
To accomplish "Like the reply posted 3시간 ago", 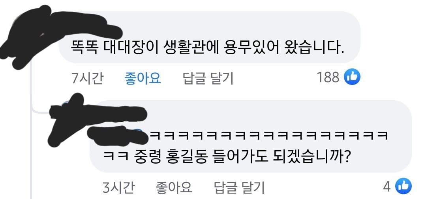I will 174,188.
